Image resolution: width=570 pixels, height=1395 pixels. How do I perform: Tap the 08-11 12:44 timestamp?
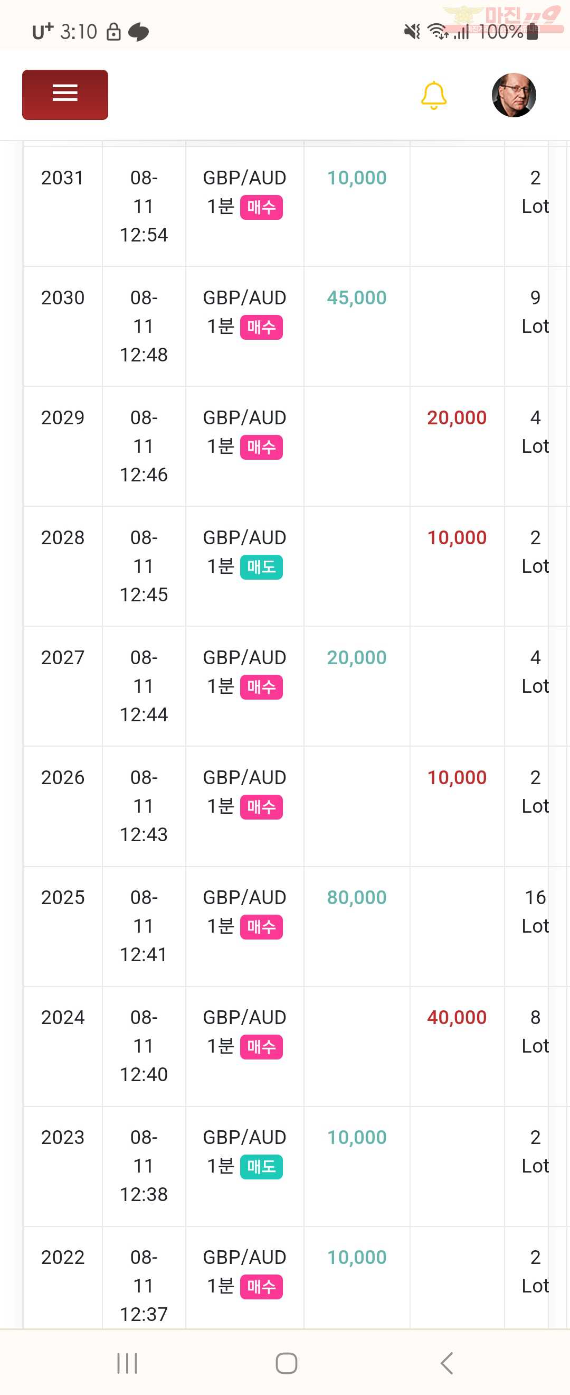[144, 686]
